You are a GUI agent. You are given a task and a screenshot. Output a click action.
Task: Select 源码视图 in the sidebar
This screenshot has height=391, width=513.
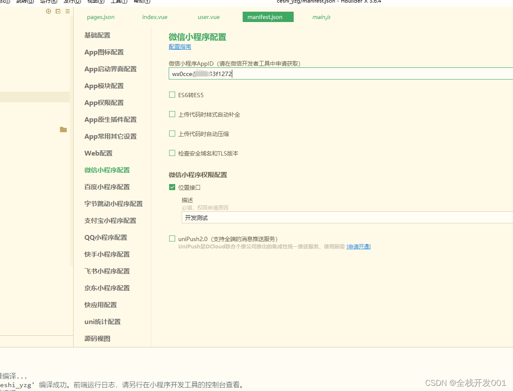(x=97, y=338)
